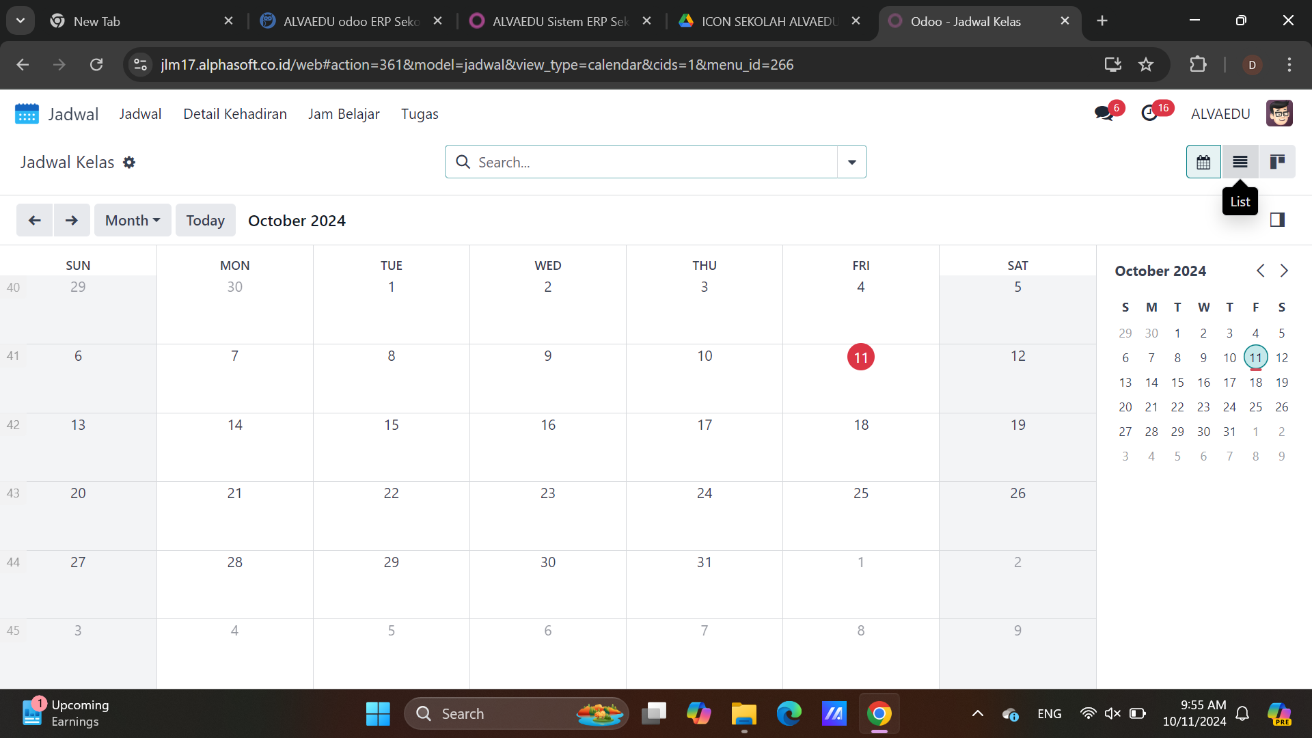This screenshot has width=1312, height=738.
Task: Expand the Month scale dropdown
Action: pyautogui.click(x=133, y=220)
